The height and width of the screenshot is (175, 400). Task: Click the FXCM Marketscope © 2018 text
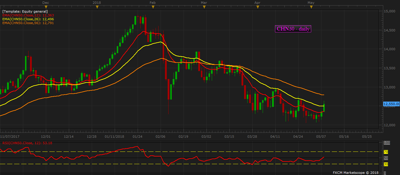click(356, 173)
